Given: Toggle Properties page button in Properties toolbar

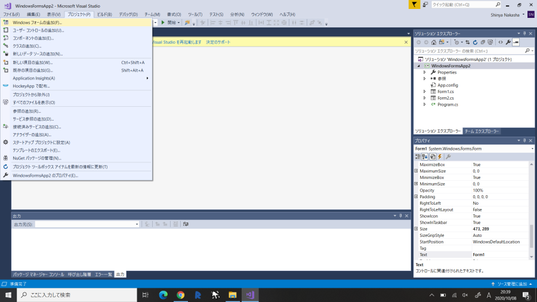Looking at the screenshot, I should (x=433, y=156).
